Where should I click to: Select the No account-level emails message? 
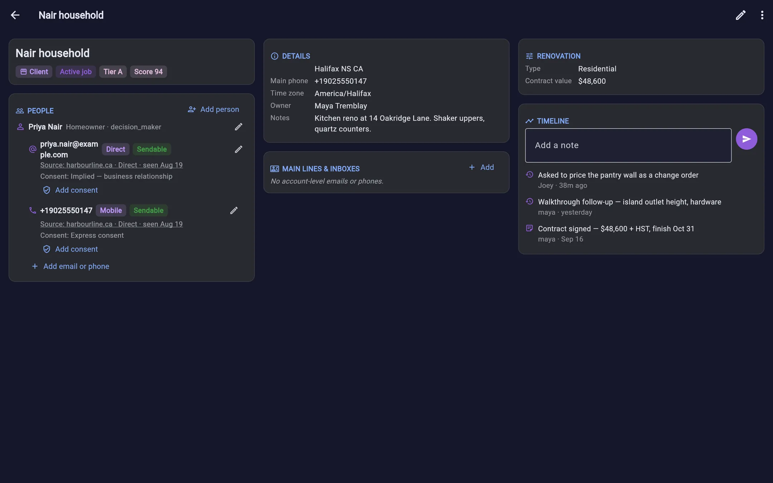click(x=327, y=181)
